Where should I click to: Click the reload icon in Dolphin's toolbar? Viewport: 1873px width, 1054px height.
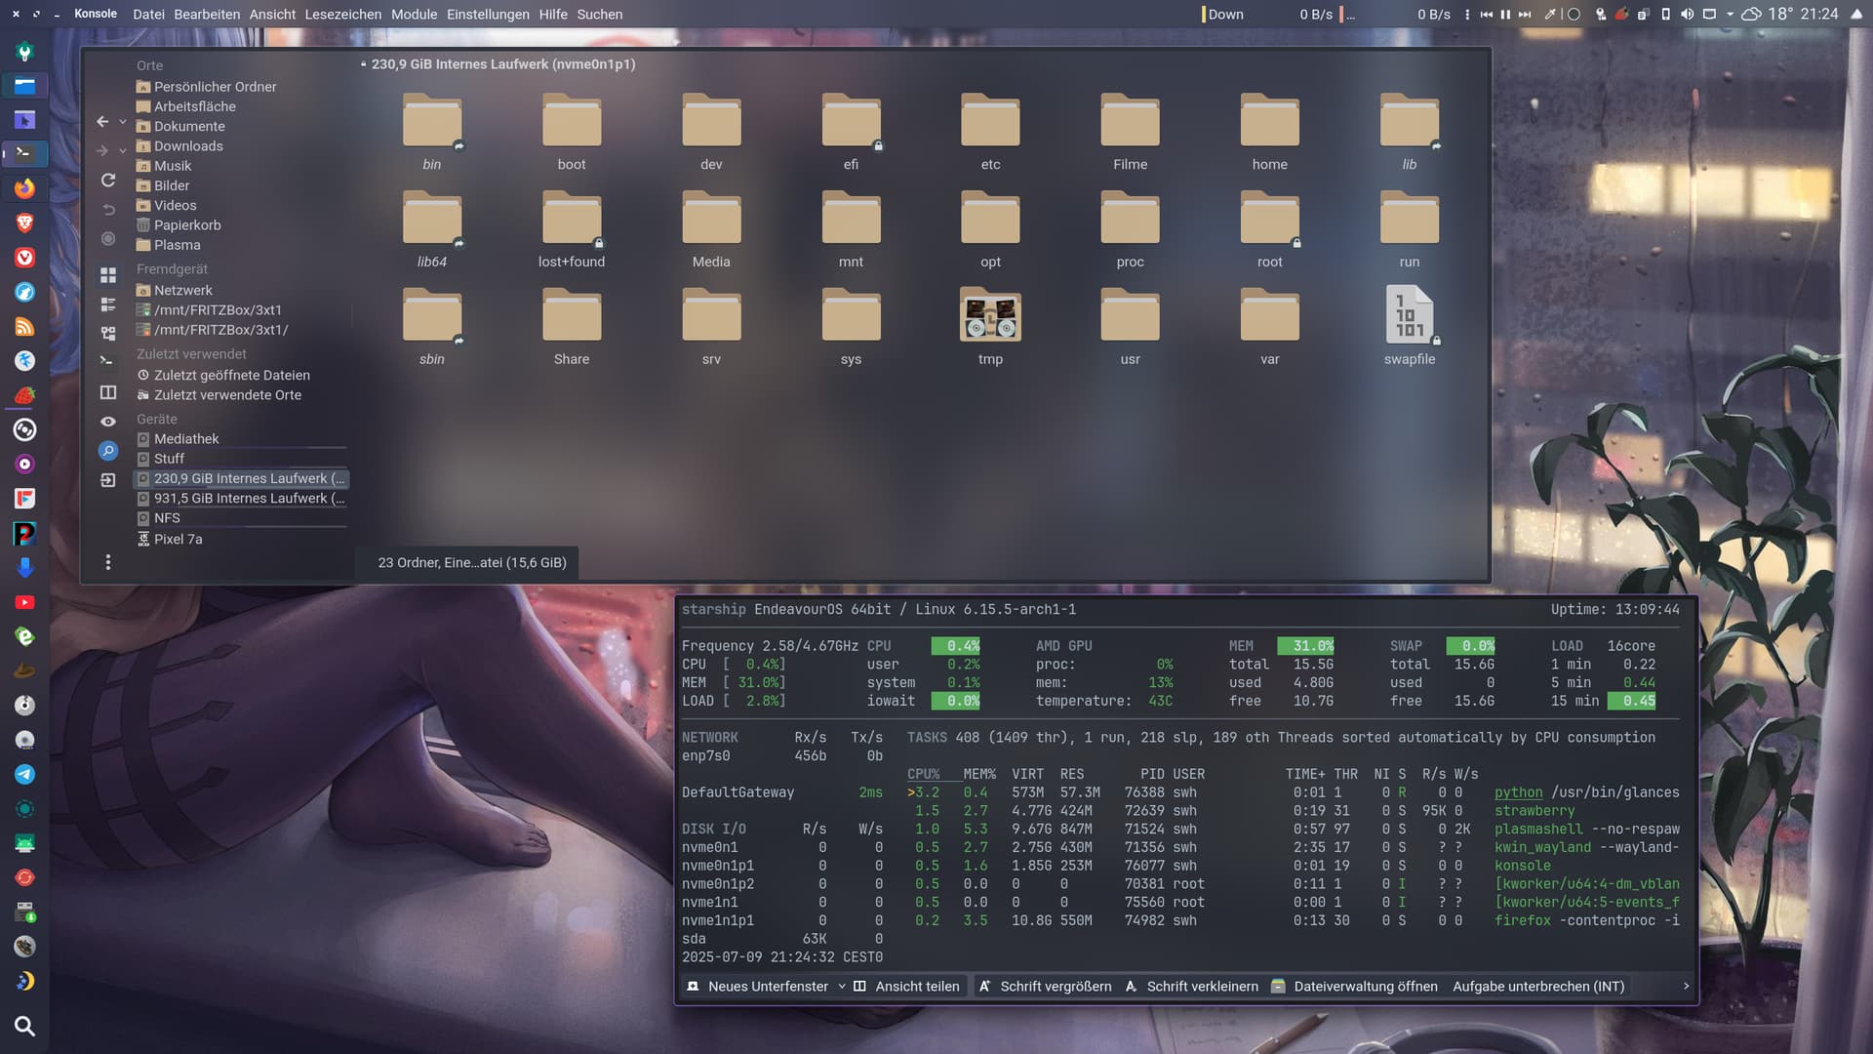coord(108,181)
